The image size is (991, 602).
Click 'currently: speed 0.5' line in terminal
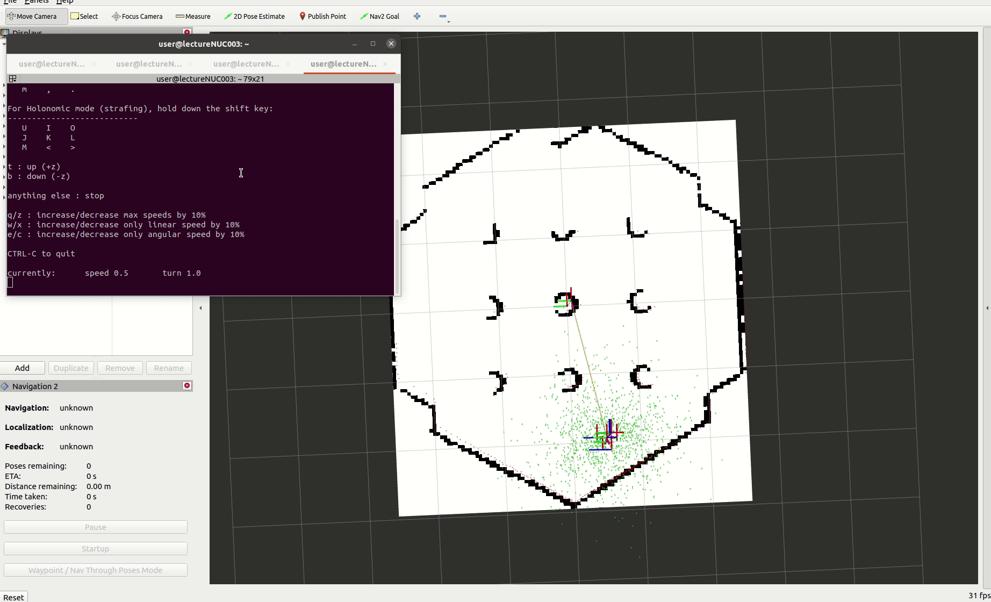pos(68,273)
